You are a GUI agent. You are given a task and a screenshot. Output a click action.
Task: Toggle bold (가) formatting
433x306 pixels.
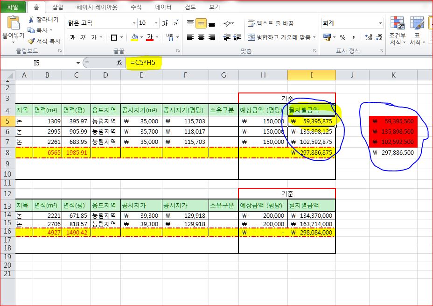(x=72, y=37)
